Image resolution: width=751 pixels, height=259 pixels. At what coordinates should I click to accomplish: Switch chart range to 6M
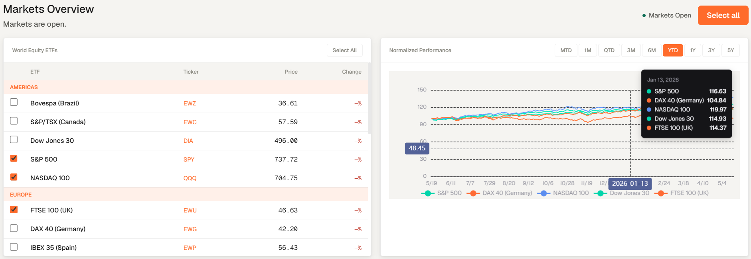pyautogui.click(x=652, y=50)
